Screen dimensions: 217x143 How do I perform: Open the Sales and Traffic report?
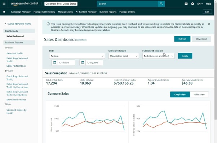(14, 53)
